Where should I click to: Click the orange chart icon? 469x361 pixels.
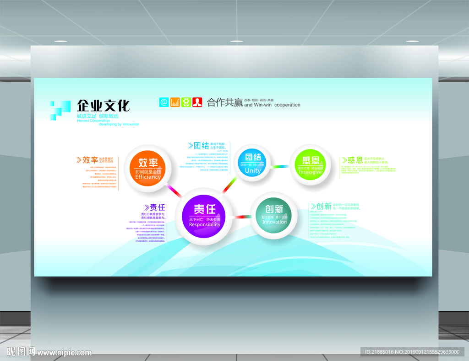175,102
